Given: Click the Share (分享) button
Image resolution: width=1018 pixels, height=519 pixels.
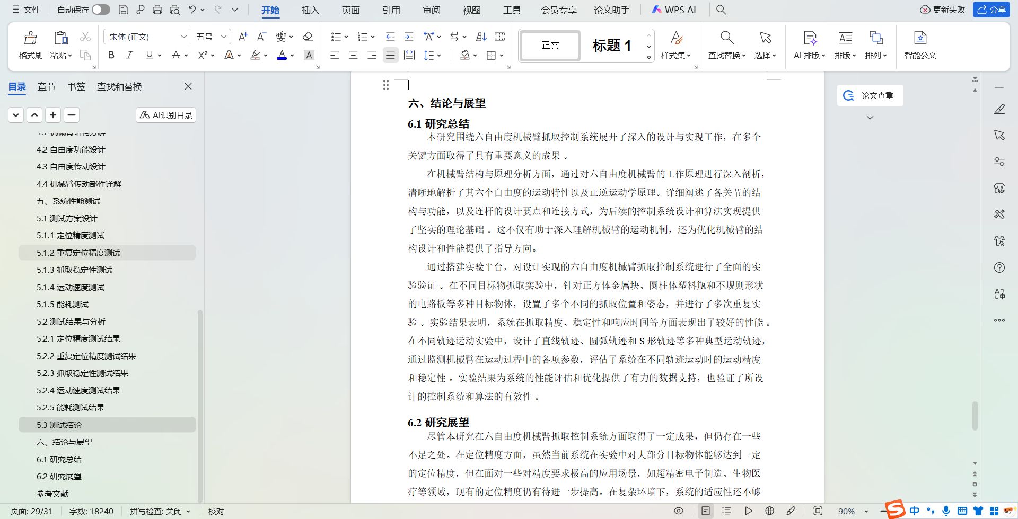Looking at the screenshot, I should click(991, 10).
